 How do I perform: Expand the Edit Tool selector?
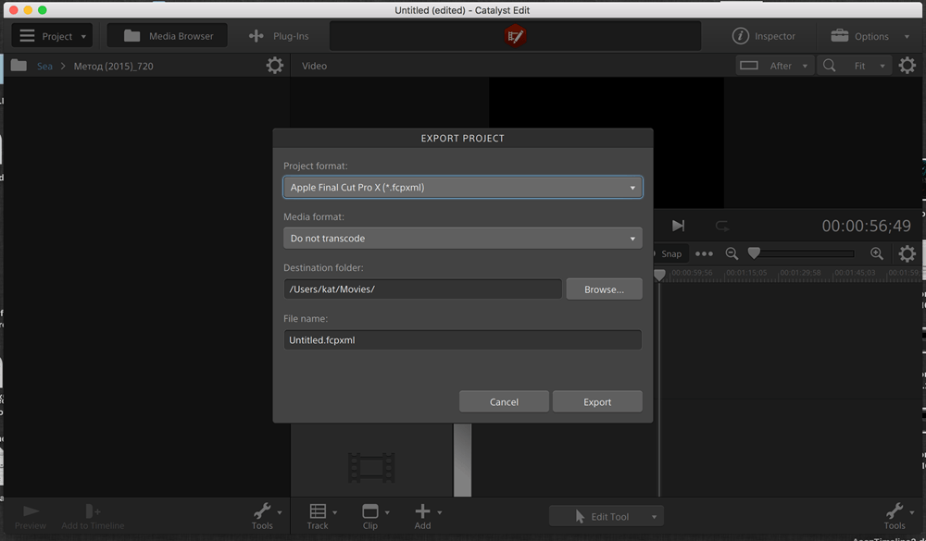tap(607, 516)
